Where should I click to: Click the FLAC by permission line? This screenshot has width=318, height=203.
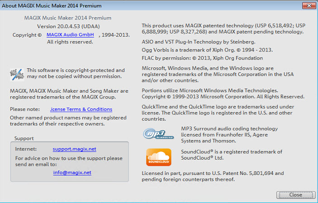202,58
